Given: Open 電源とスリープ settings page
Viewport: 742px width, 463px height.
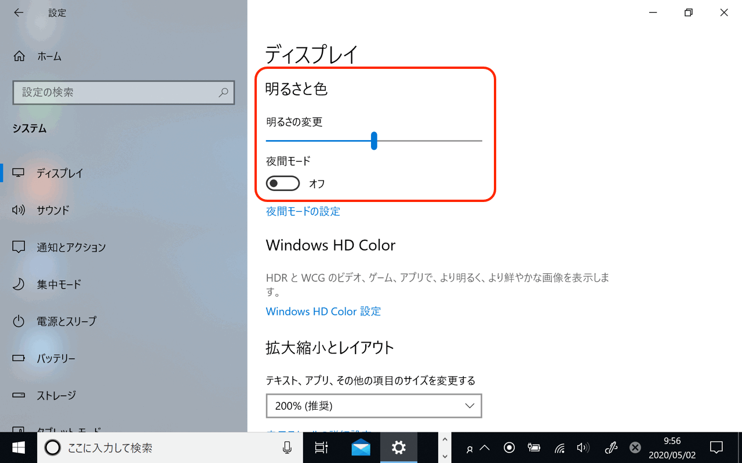Looking at the screenshot, I should (66, 321).
